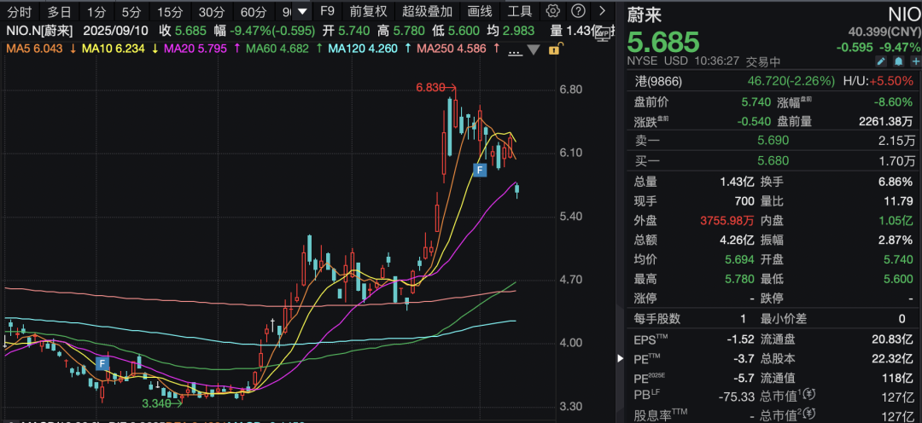
Task: Open the F event marker near the recent peak
Action: (x=480, y=171)
